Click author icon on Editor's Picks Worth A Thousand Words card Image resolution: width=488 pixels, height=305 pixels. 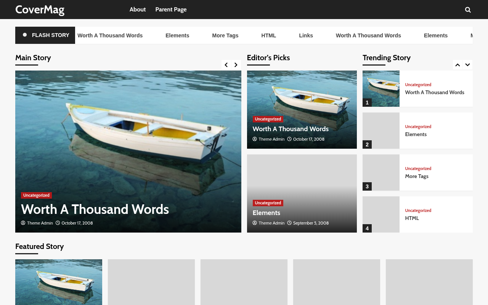coord(255,139)
